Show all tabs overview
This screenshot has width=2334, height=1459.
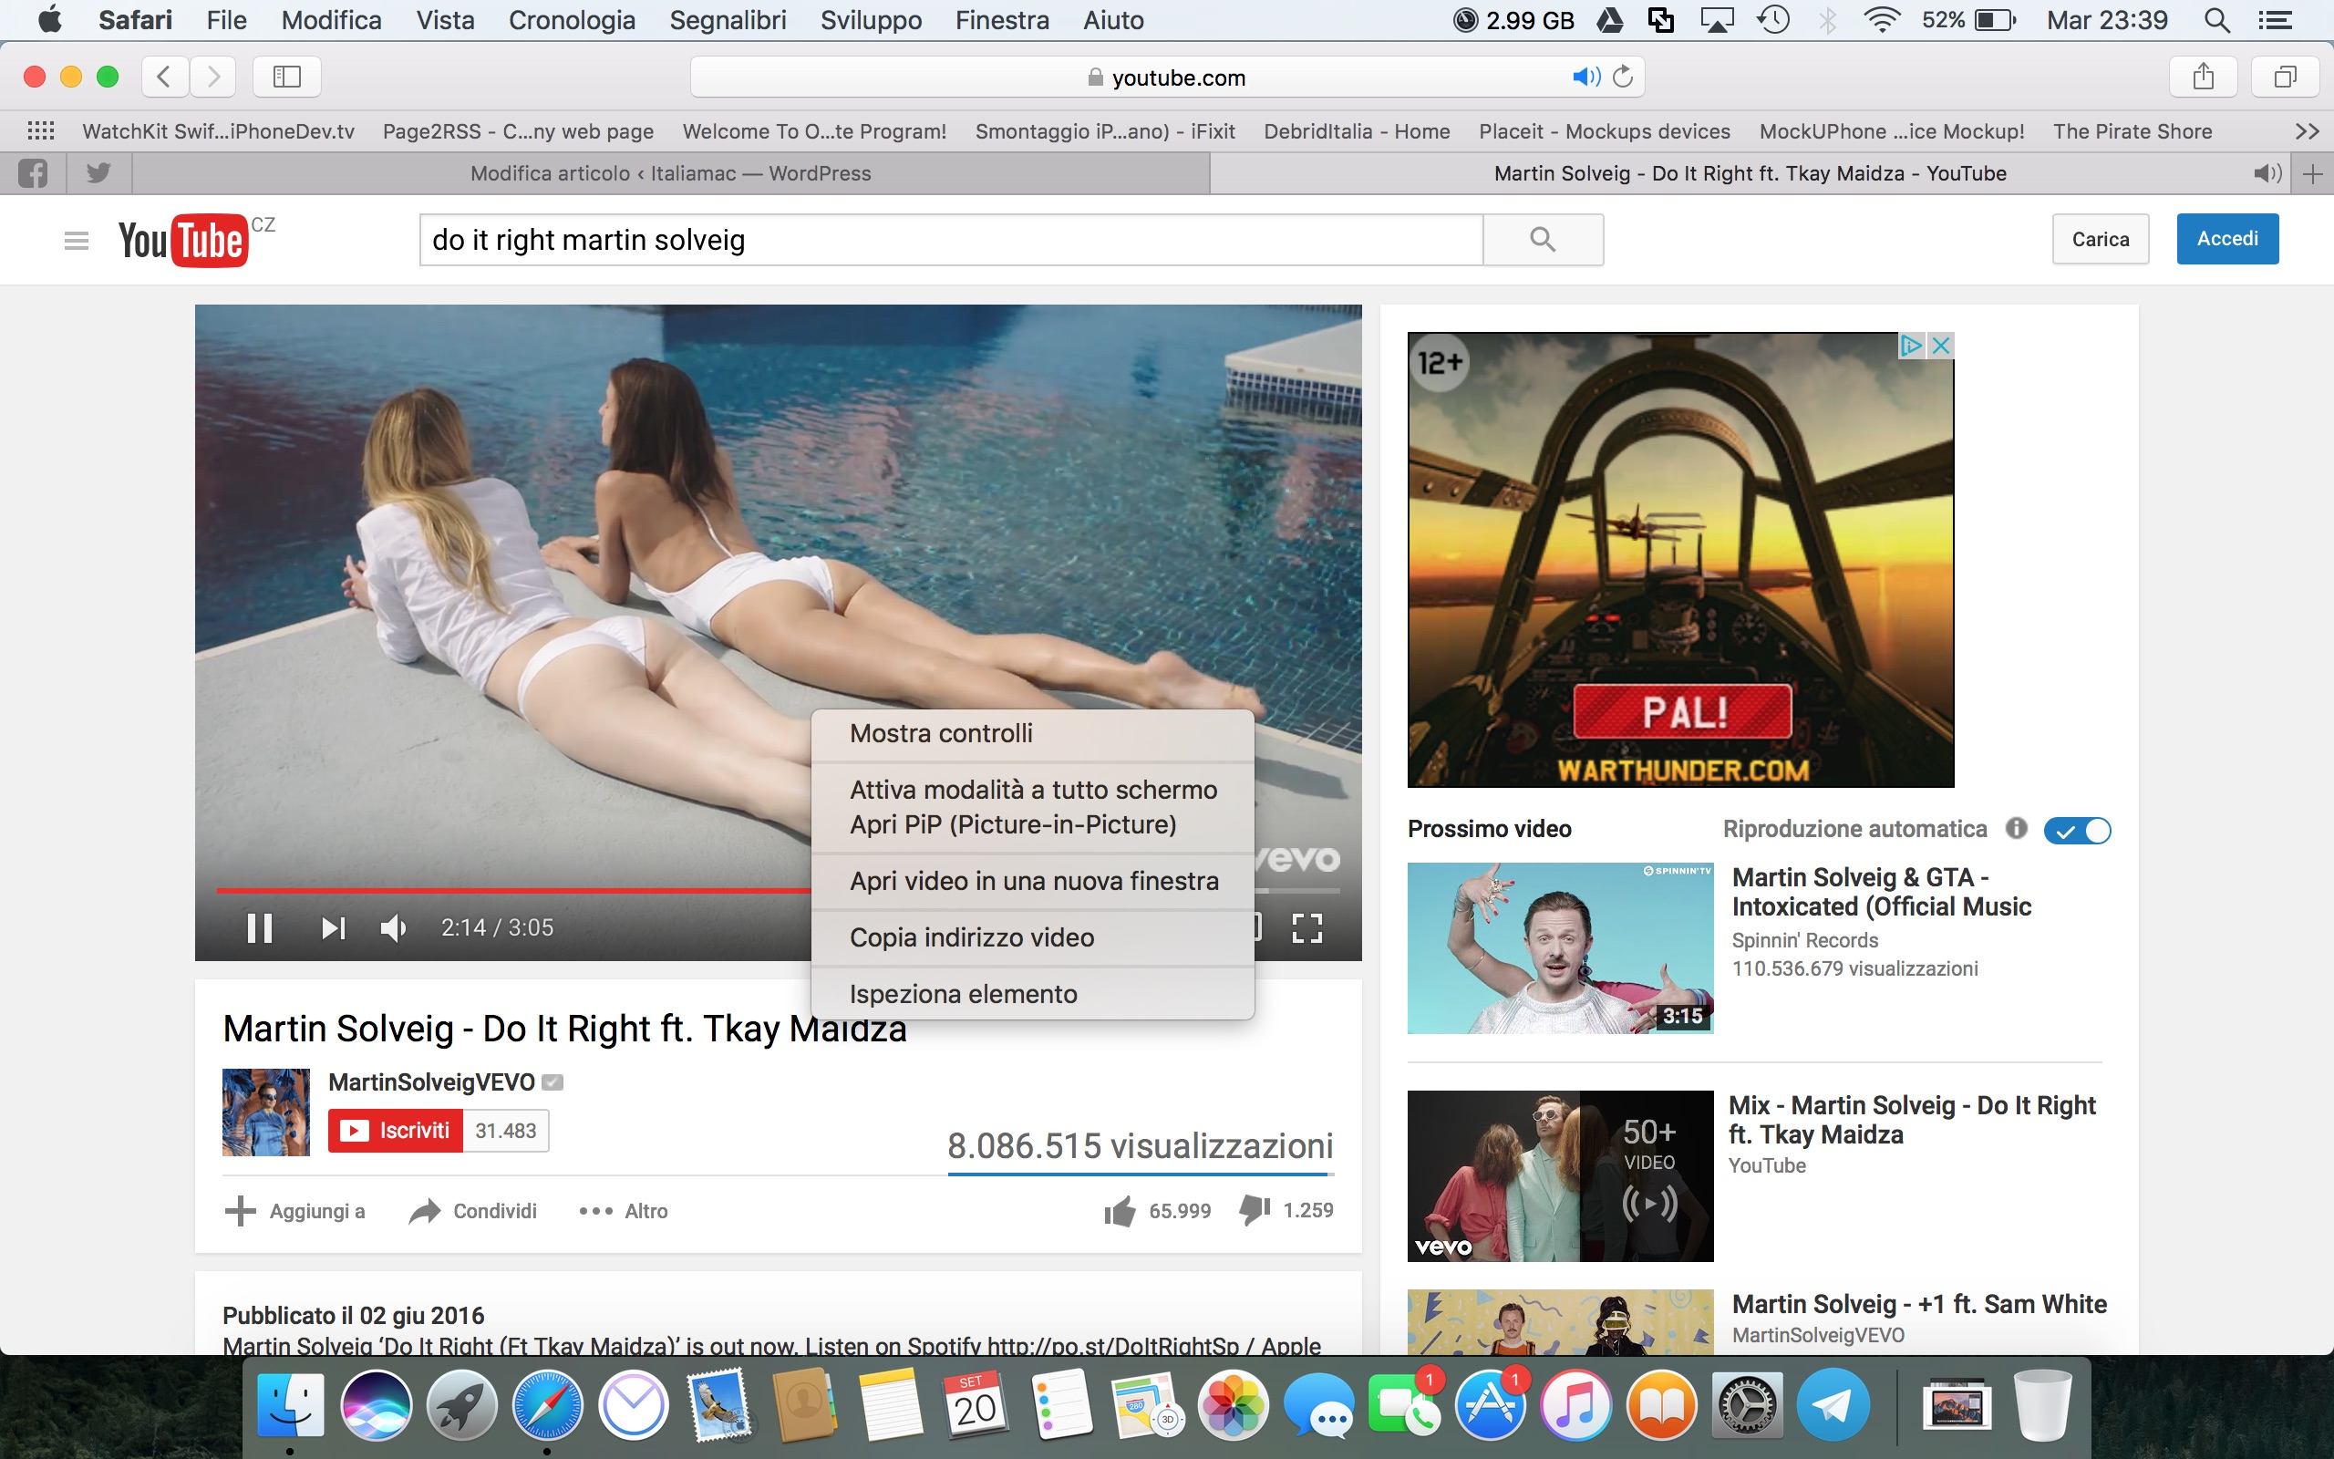tap(2285, 77)
